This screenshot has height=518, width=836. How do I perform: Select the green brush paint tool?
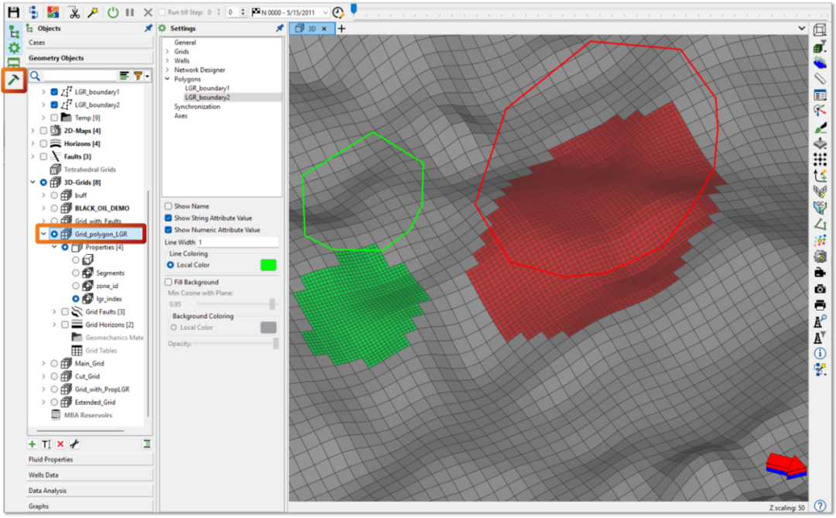820,128
